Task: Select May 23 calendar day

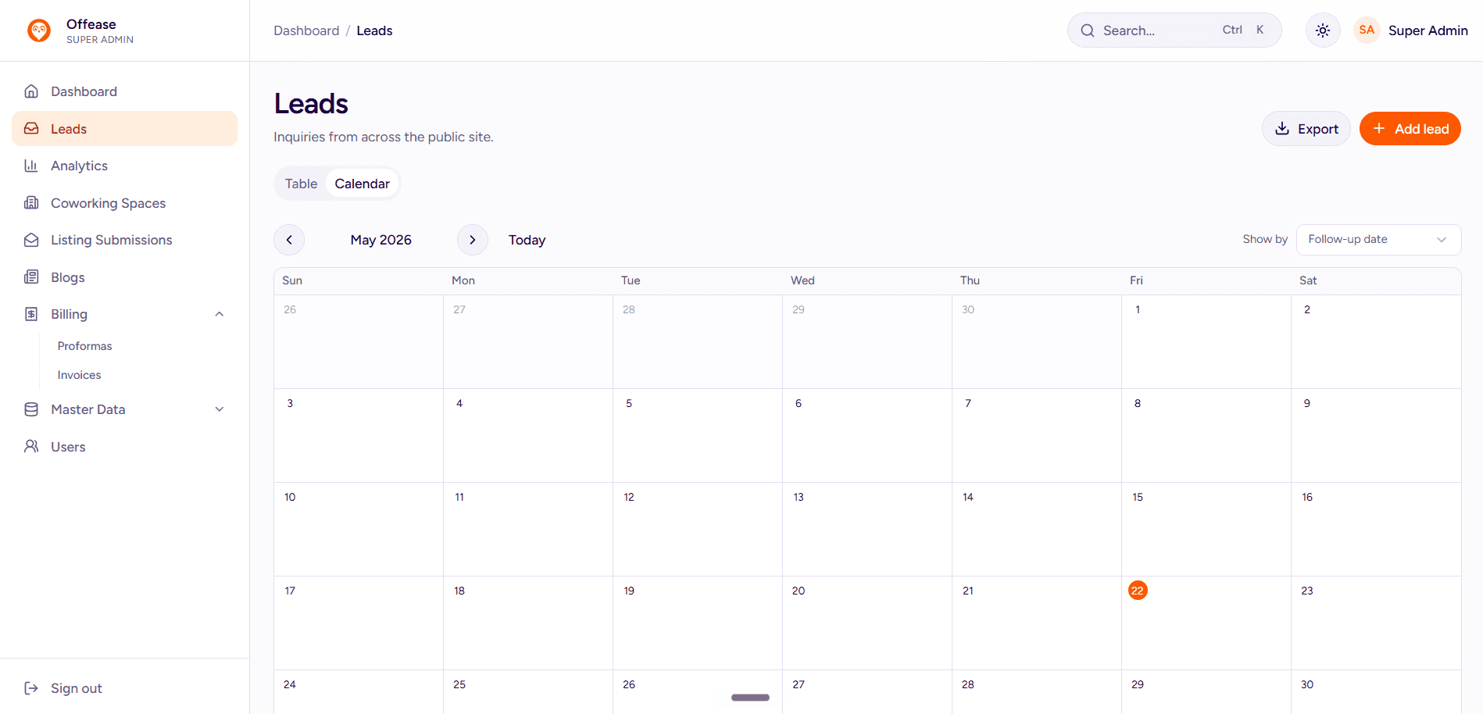Action: coord(1376,623)
